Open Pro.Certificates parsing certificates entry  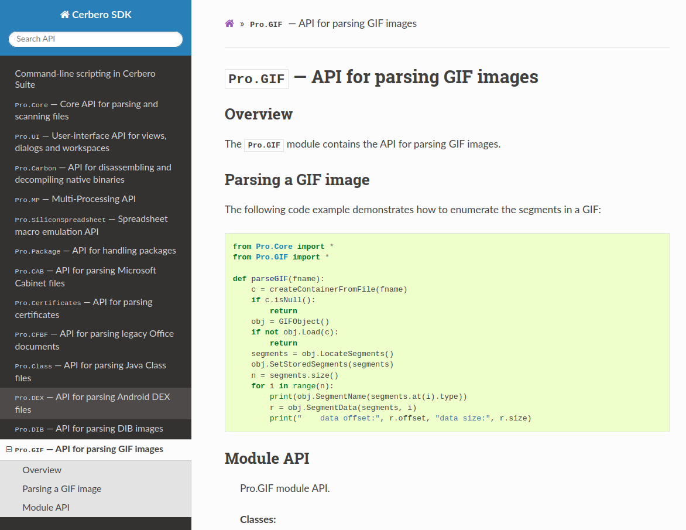click(x=95, y=309)
